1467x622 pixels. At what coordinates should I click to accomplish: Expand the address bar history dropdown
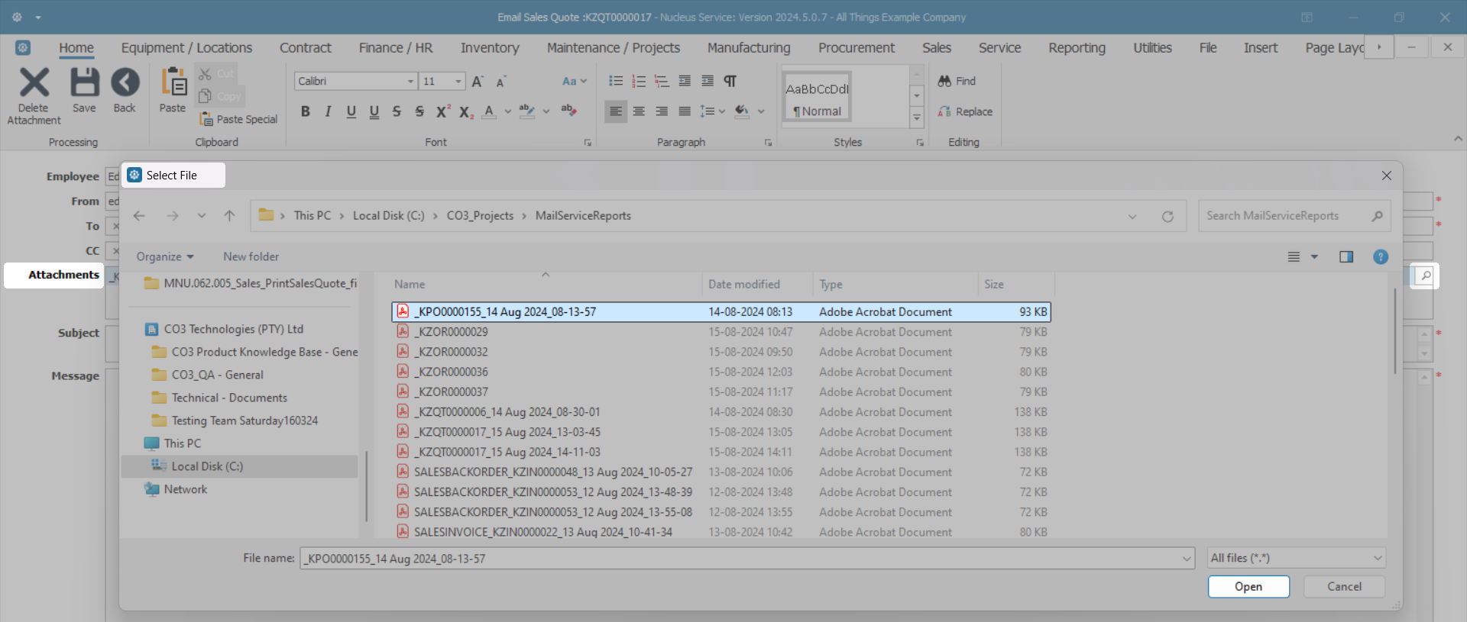pyautogui.click(x=1132, y=217)
